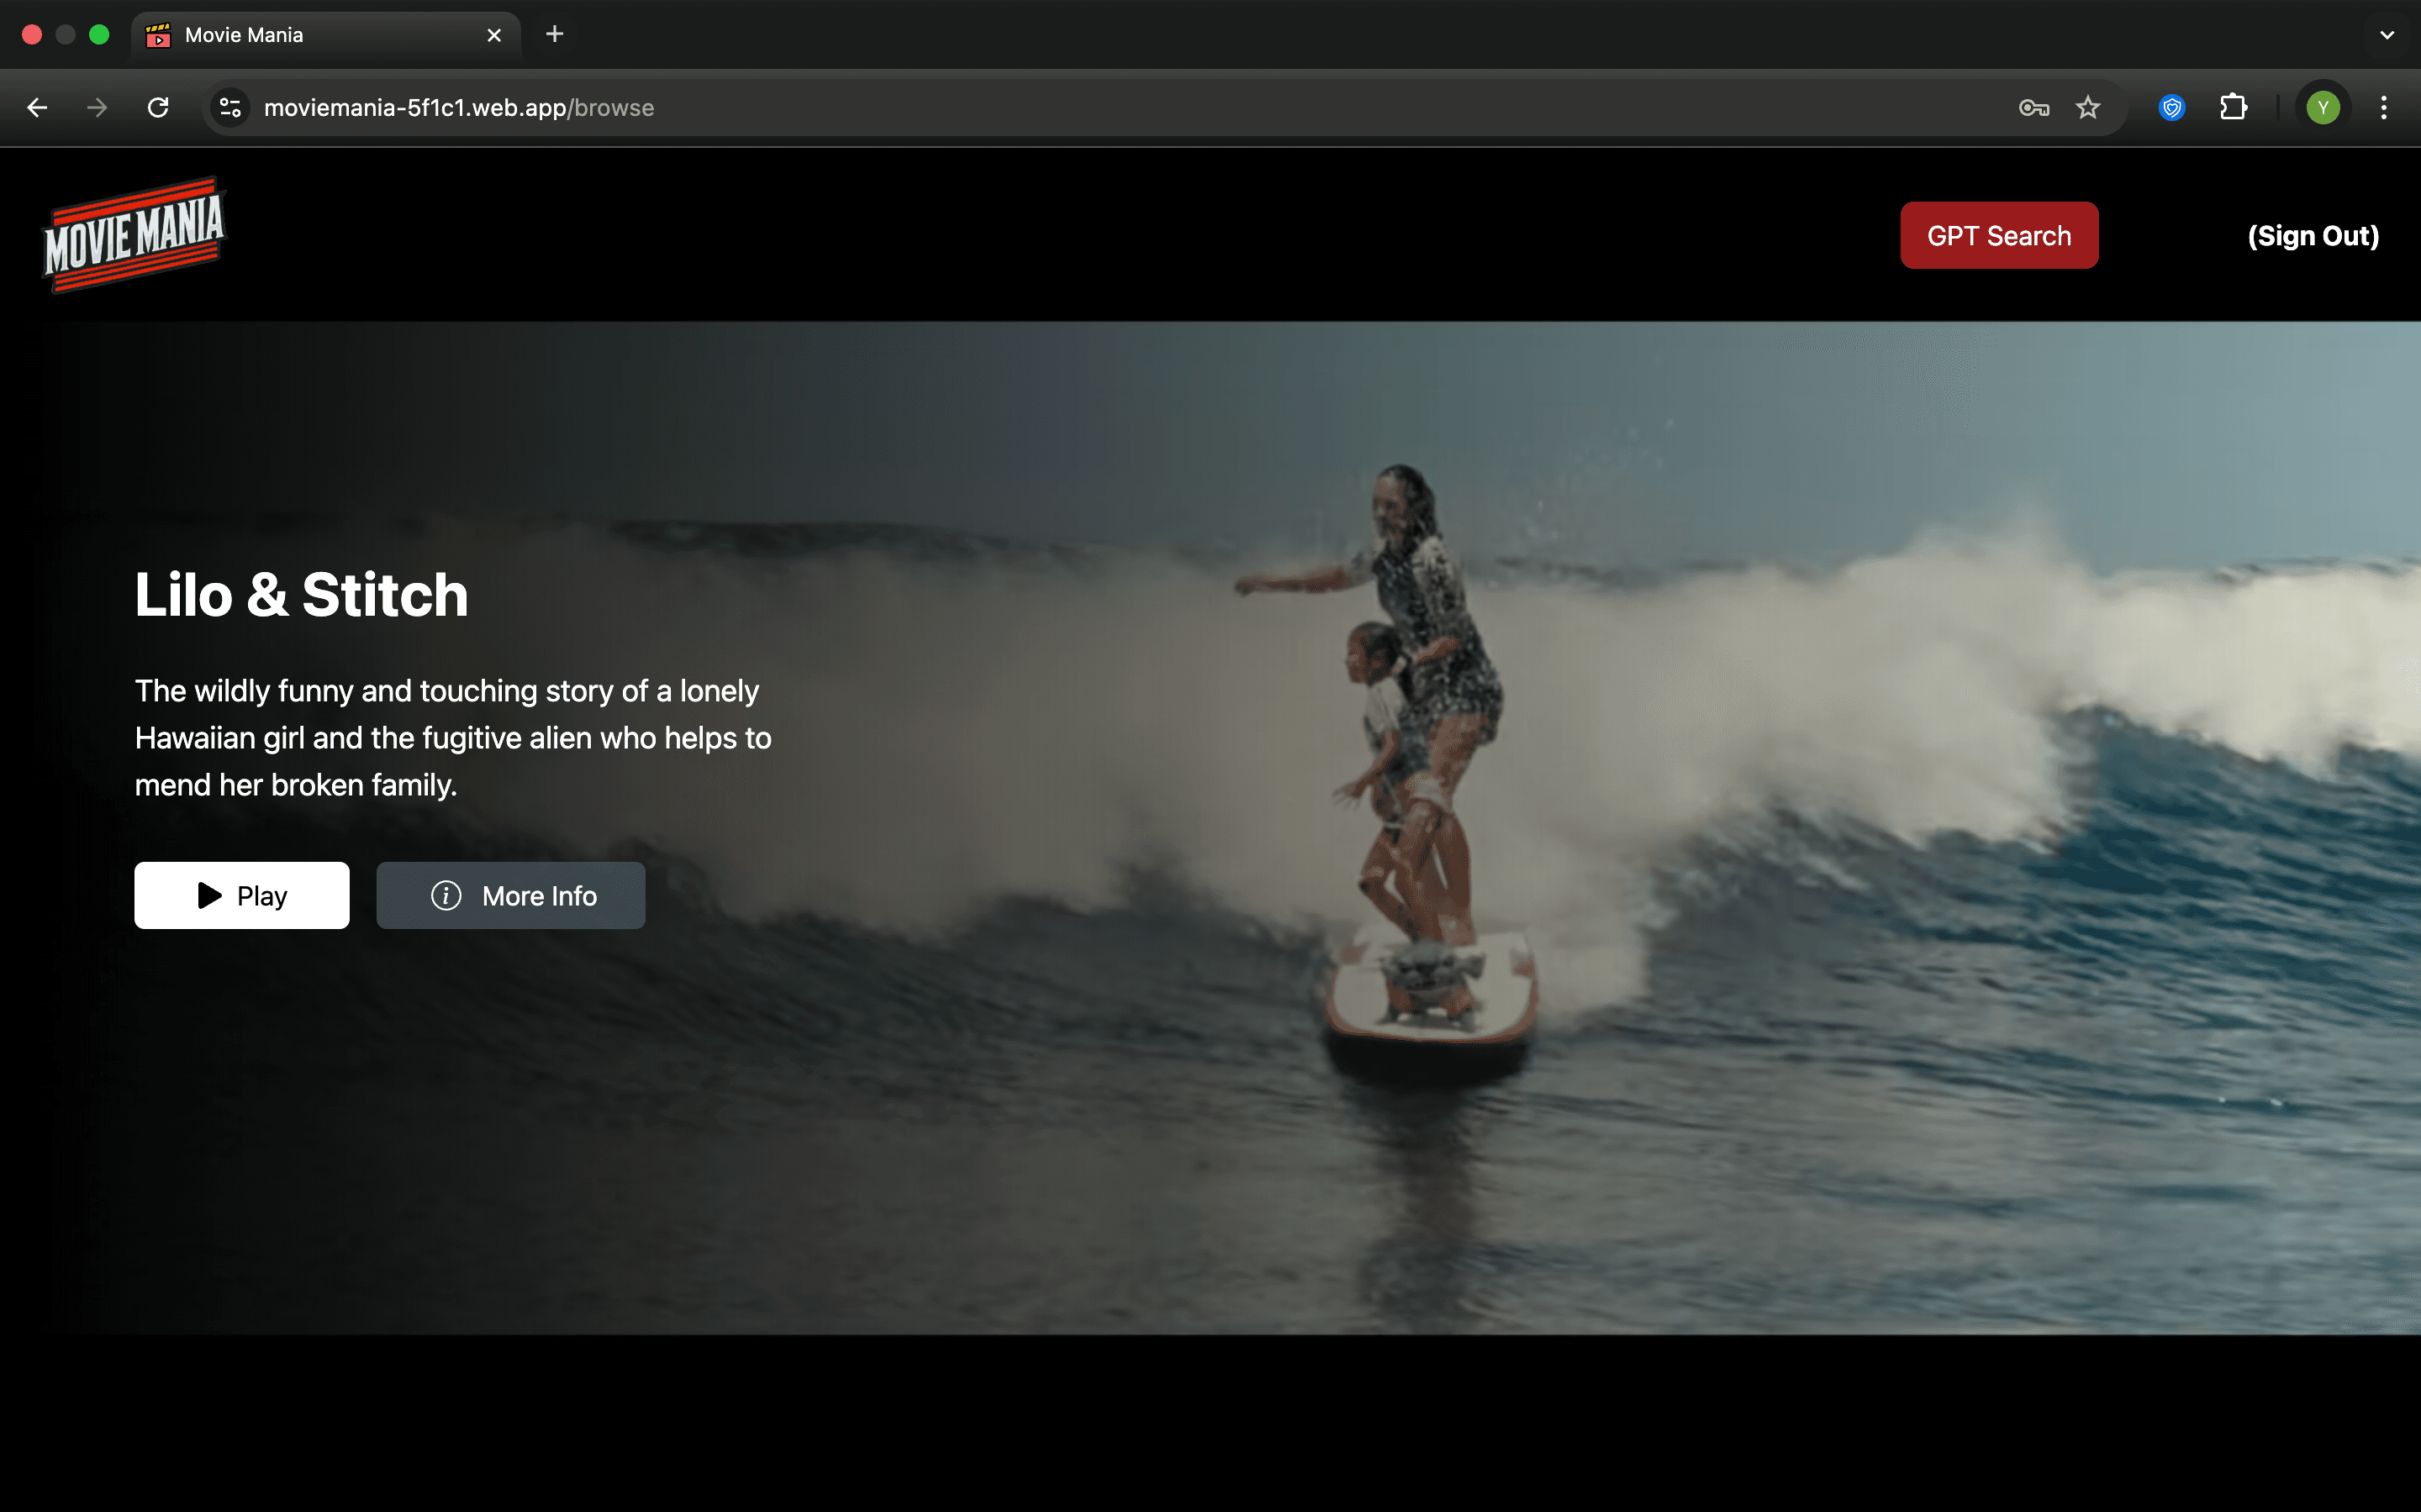This screenshot has height=1512, width=2421.
Task: Open a new browser tab
Action: pos(554,35)
